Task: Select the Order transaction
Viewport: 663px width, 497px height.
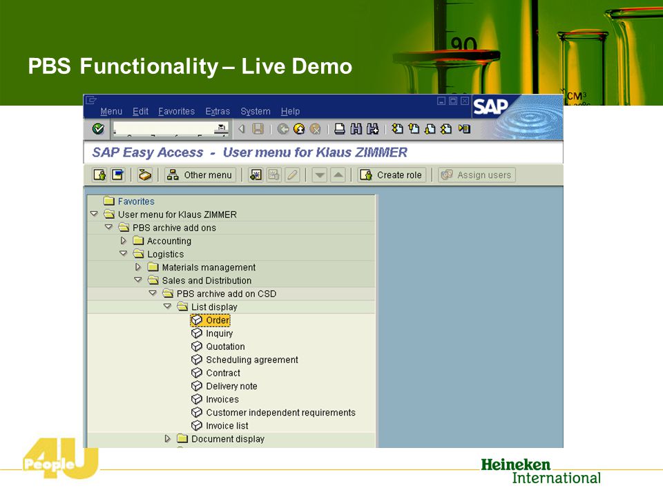Action: pos(210,320)
